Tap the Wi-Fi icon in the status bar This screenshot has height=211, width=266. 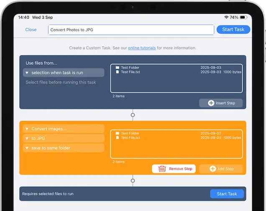(x=226, y=18)
